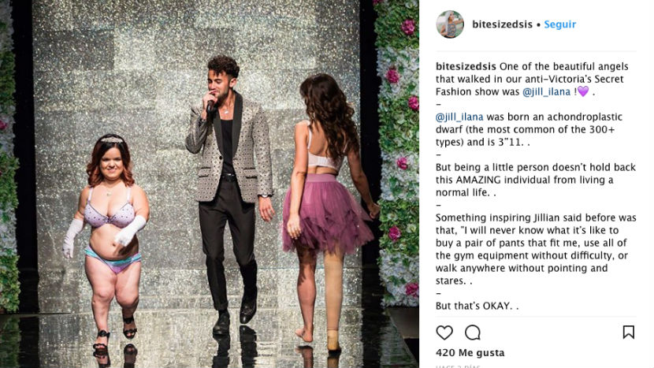Click the bitesizedsis username in the header
Screen dimensions: 654x368
tap(502, 24)
